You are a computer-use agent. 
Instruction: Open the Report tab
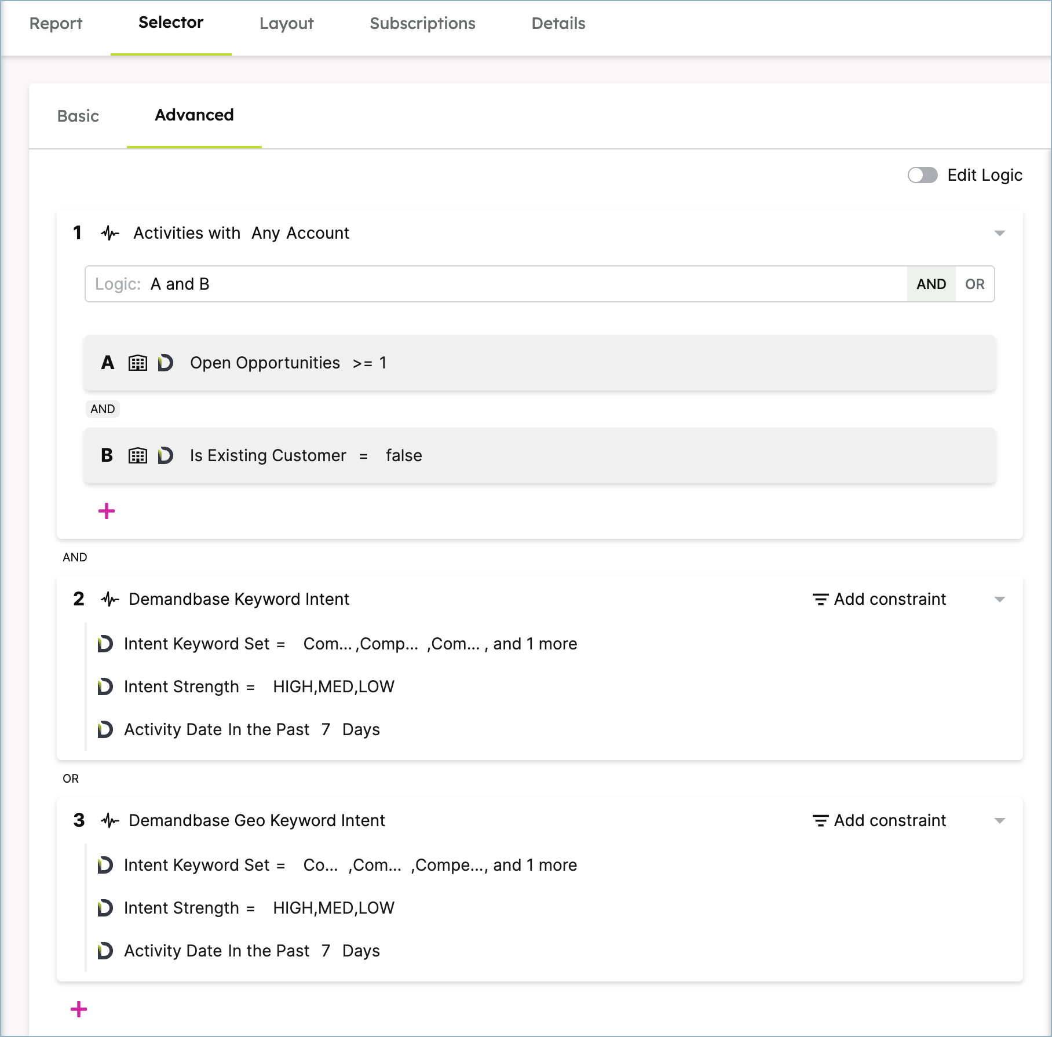(x=56, y=24)
